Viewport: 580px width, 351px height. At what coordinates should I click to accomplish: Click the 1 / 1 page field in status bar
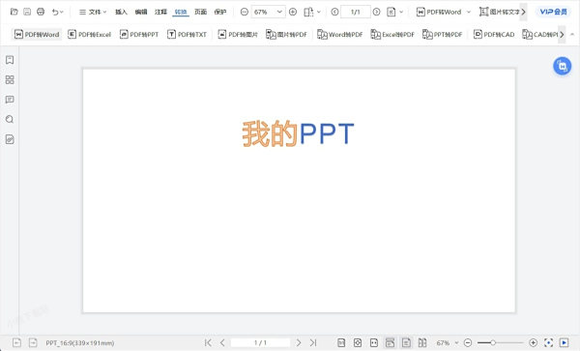tap(260, 343)
